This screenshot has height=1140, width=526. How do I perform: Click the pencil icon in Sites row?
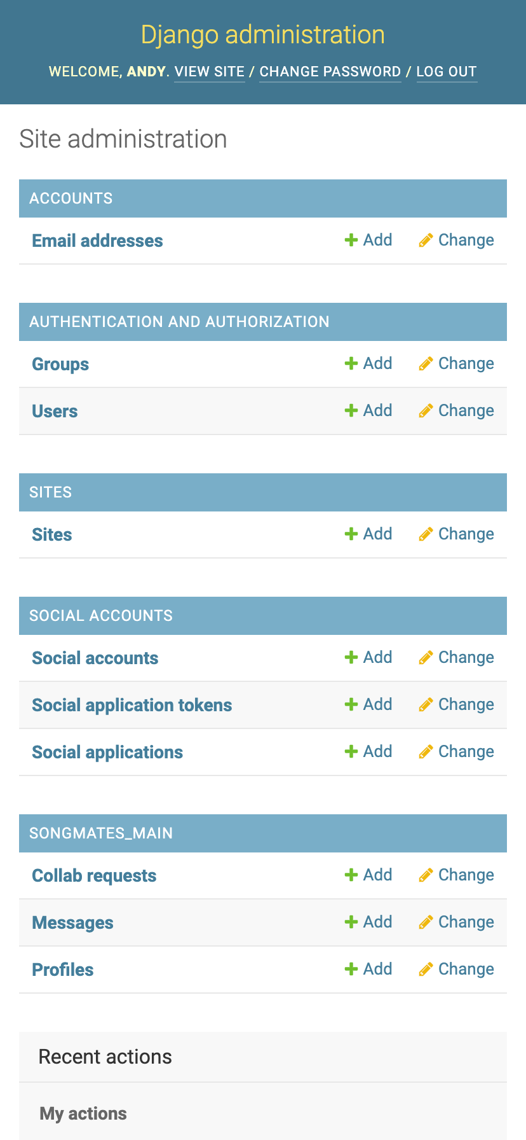pyautogui.click(x=426, y=534)
